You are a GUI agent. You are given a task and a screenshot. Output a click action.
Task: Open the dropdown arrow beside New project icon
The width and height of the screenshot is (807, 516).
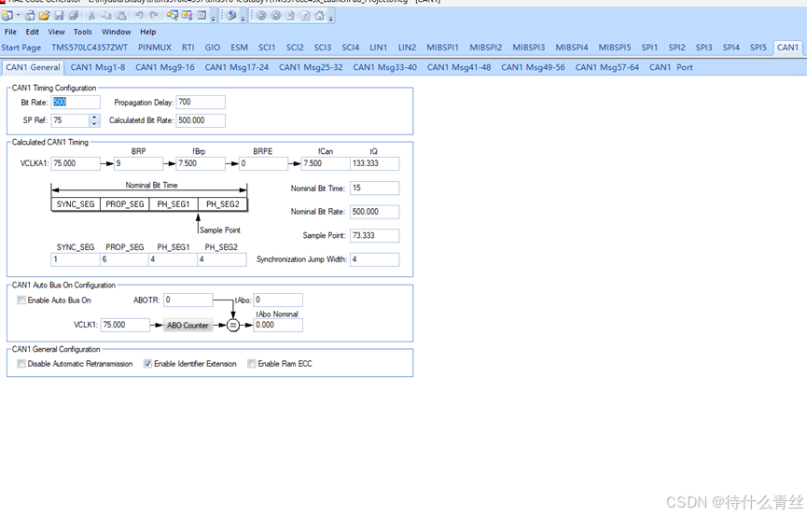tap(18, 16)
